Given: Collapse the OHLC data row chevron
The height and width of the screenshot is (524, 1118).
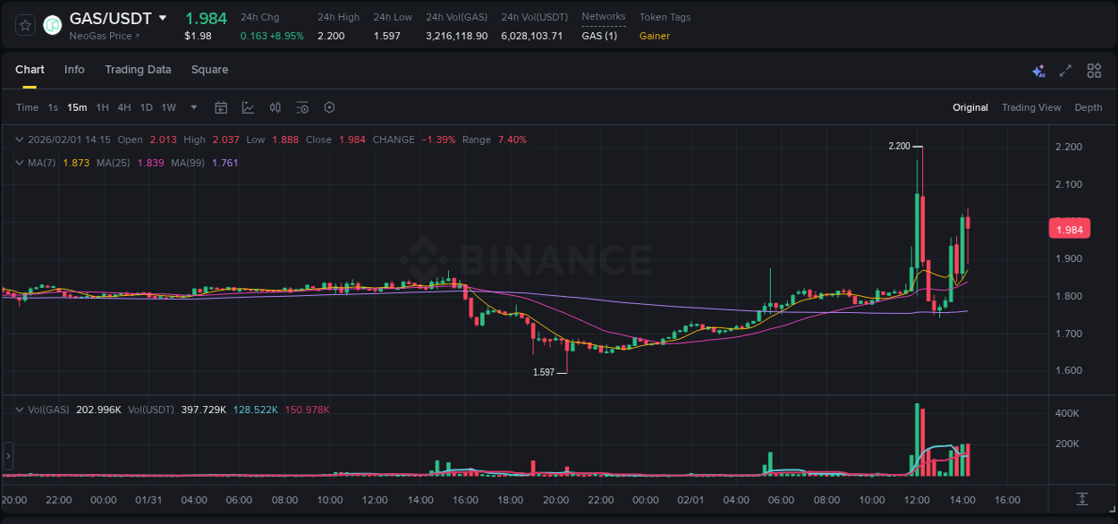Looking at the screenshot, I should (20, 139).
